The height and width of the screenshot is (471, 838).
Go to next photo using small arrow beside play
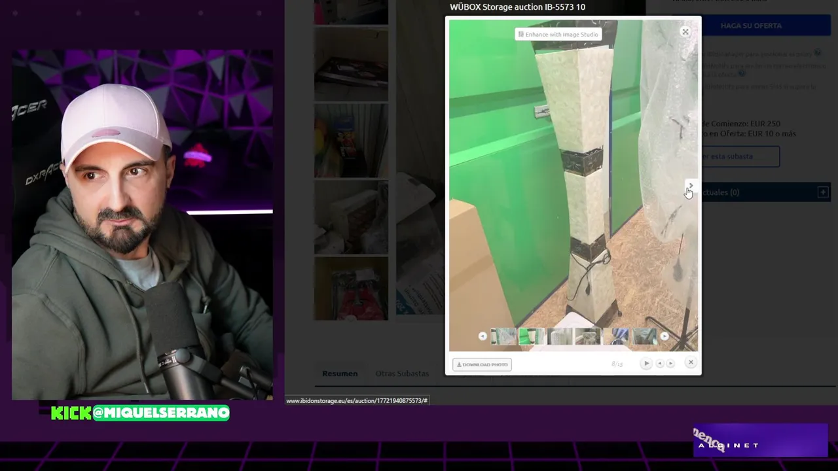tap(670, 363)
